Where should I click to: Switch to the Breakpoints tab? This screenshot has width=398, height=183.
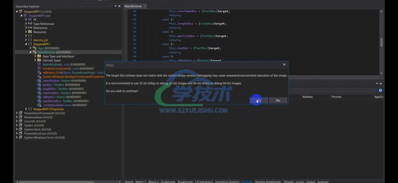click(x=185, y=181)
